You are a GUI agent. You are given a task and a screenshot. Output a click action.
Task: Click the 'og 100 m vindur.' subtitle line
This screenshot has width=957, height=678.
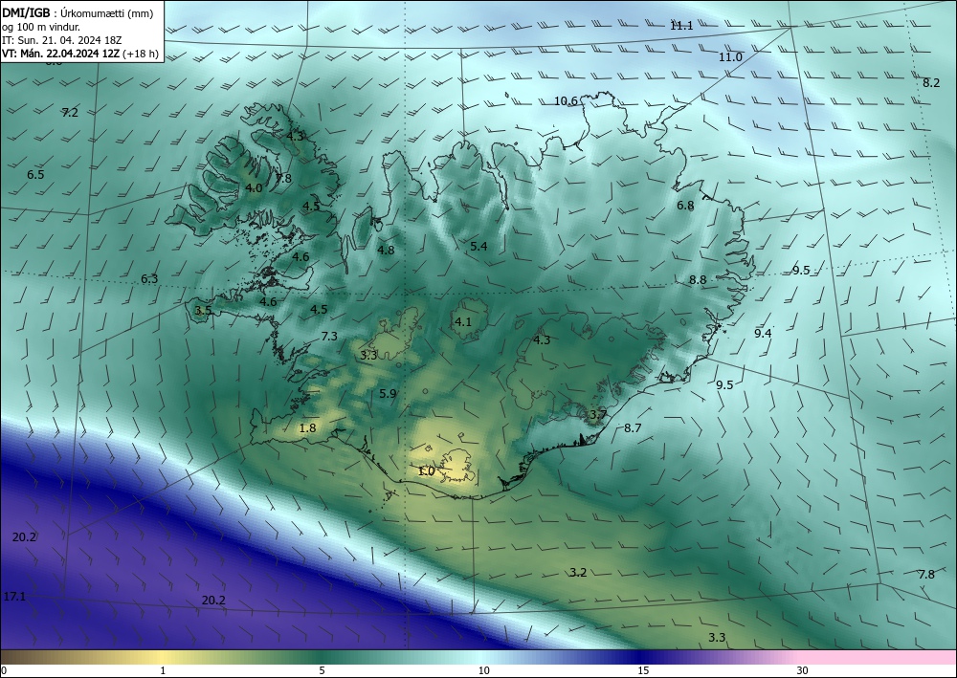click(x=41, y=27)
